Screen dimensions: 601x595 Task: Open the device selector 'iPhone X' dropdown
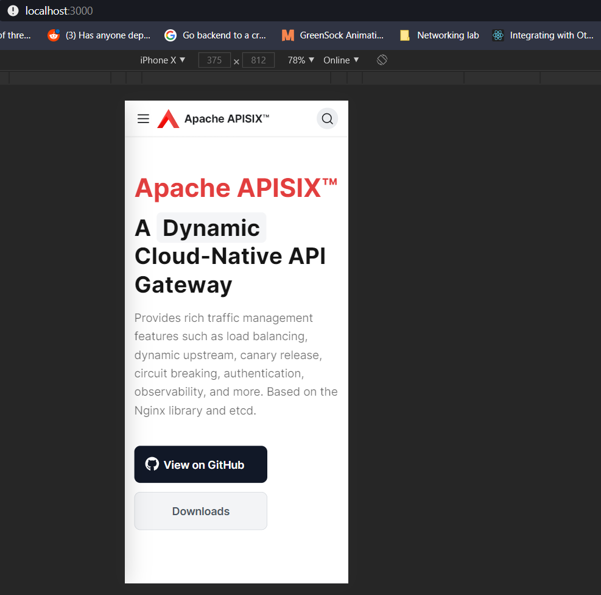(x=163, y=60)
